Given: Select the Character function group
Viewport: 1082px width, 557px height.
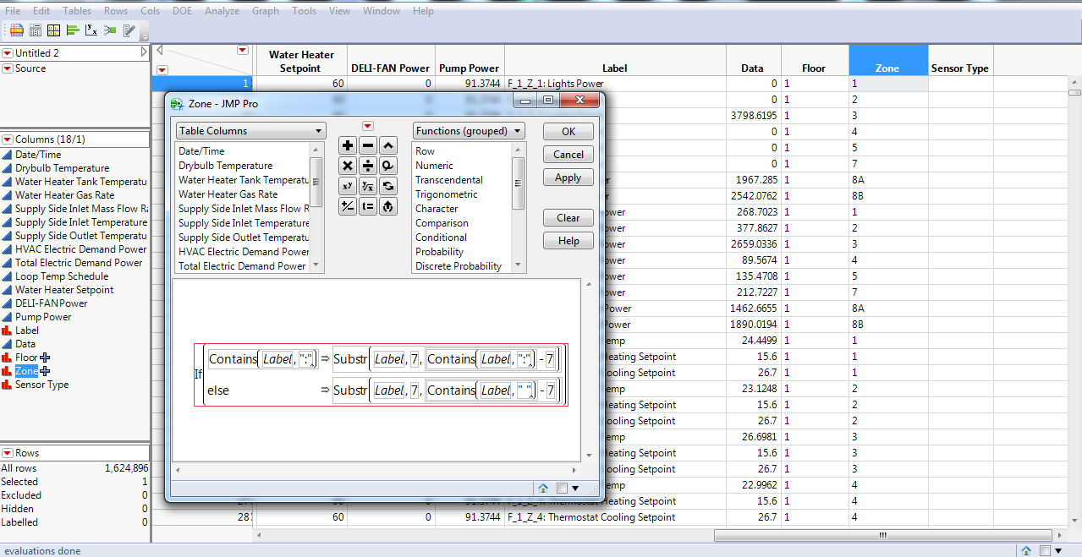Looking at the screenshot, I should [x=437, y=209].
